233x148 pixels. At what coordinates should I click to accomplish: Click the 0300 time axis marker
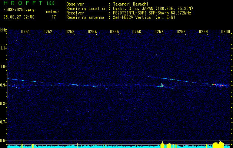point(226,32)
